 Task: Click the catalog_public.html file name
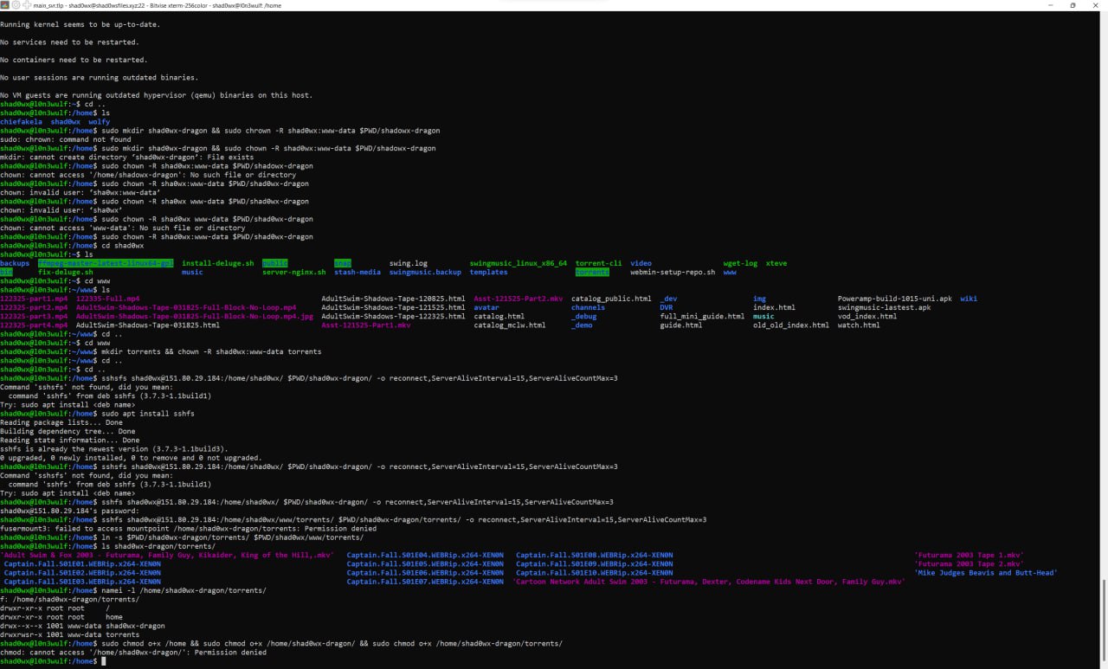(610, 299)
